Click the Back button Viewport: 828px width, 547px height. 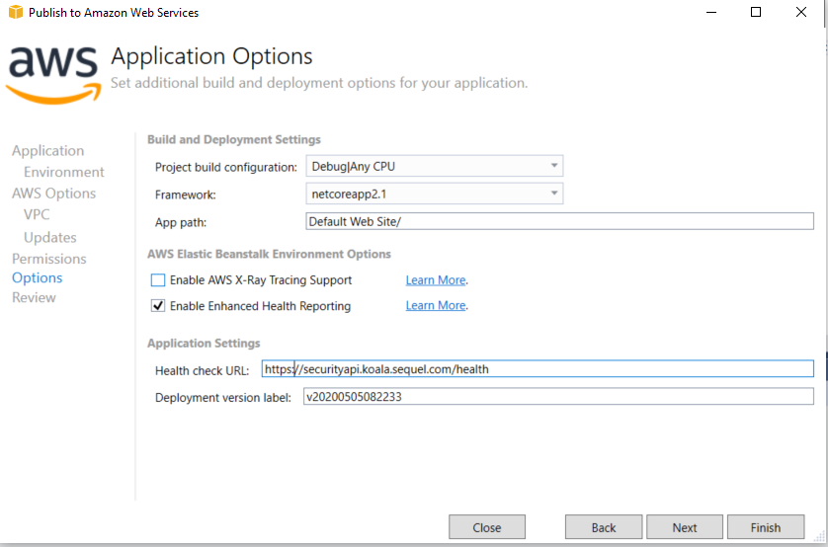pyautogui.click(x=604, y=527)
